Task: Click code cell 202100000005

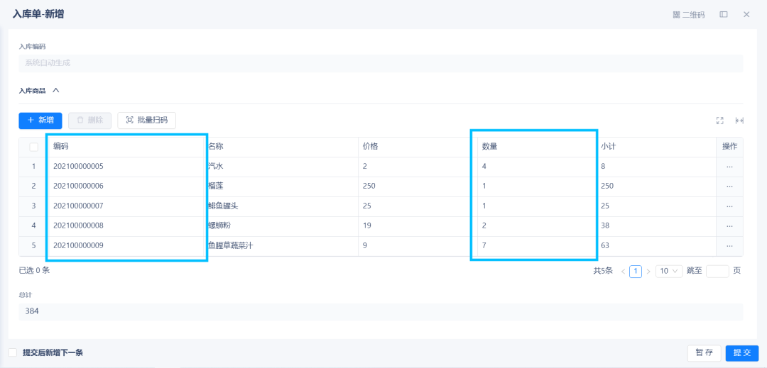Action: click(x=126, y=167)
